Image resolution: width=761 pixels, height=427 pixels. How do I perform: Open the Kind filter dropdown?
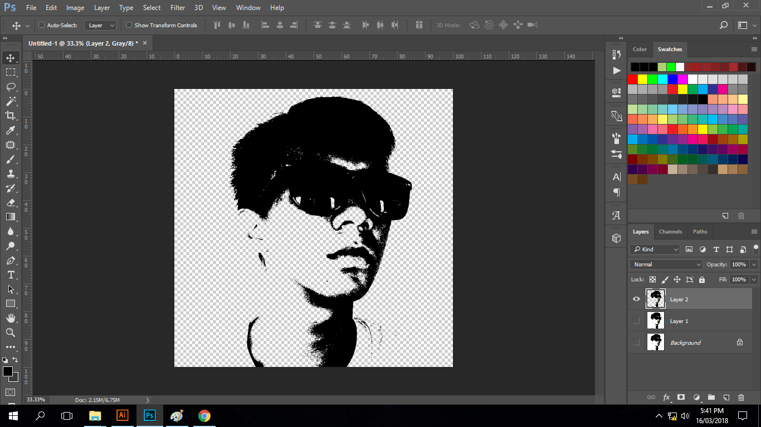coord(655,249)
